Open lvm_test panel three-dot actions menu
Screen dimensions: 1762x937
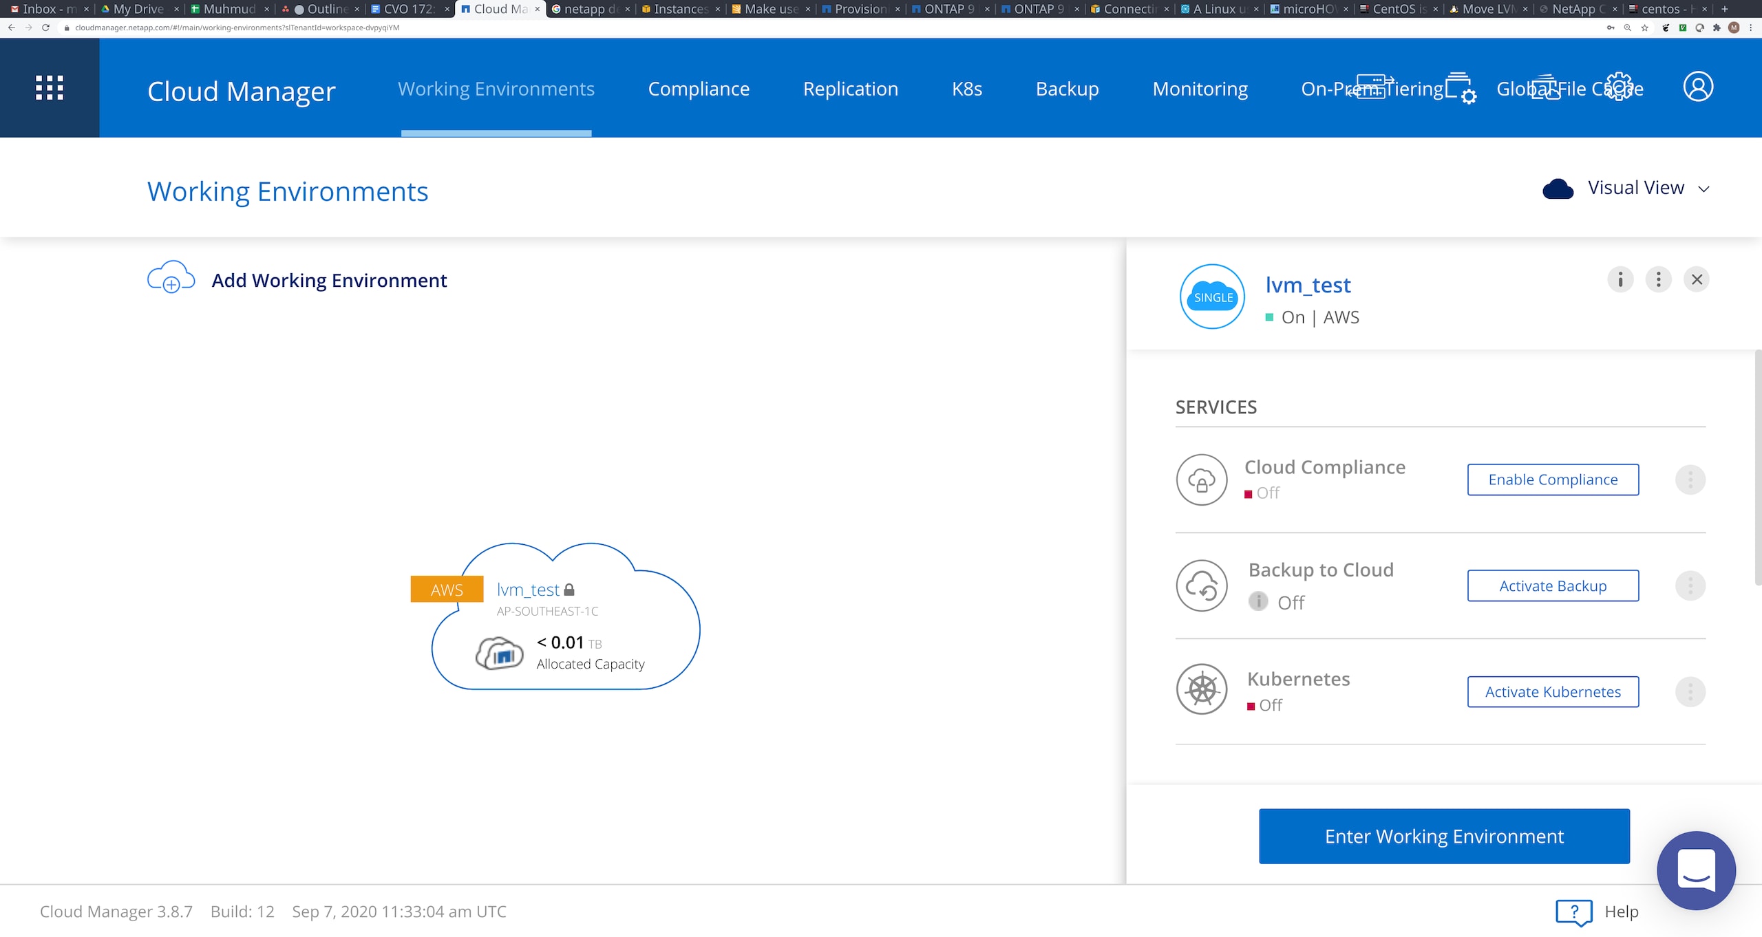tap(1658, 279)
